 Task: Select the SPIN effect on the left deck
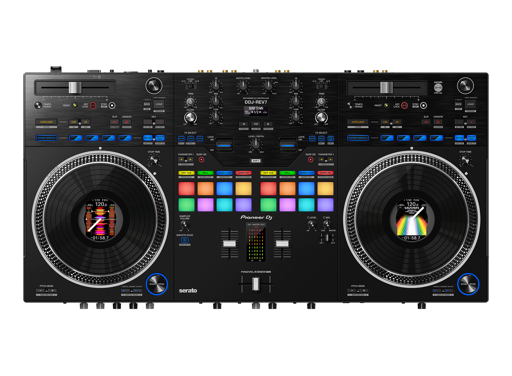pyautogui.click(x=191, y=139)
